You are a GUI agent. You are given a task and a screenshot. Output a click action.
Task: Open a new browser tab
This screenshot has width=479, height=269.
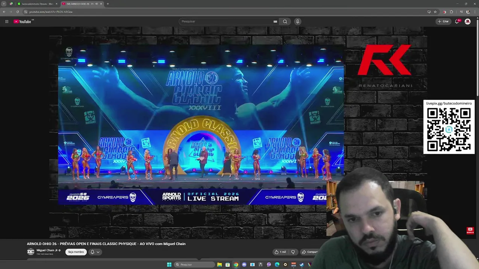pyautogui.click(x=108, y=4)
